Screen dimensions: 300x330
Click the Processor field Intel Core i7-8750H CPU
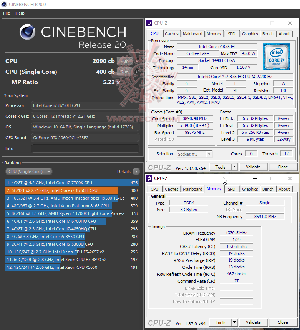click(85, 105)
